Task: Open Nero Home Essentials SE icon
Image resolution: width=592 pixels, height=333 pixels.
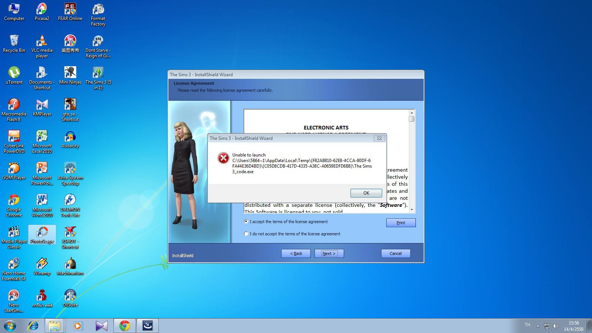Action: pyautogui.click(x=14, y=269)
